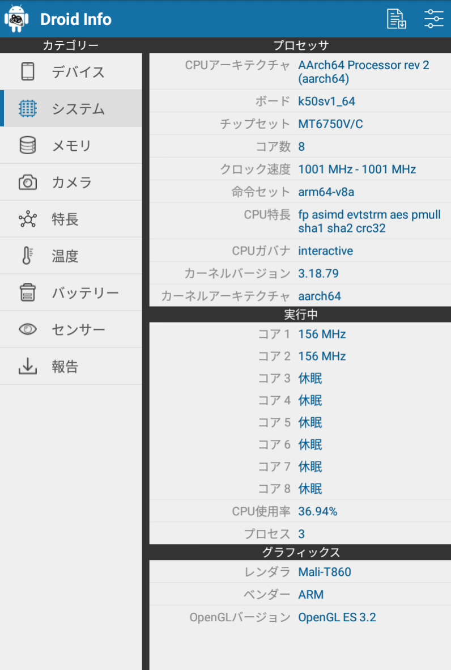This screenshot has width=451, height=670.
Task: Click the グラフィックス section header
Action: coord(301,552)
